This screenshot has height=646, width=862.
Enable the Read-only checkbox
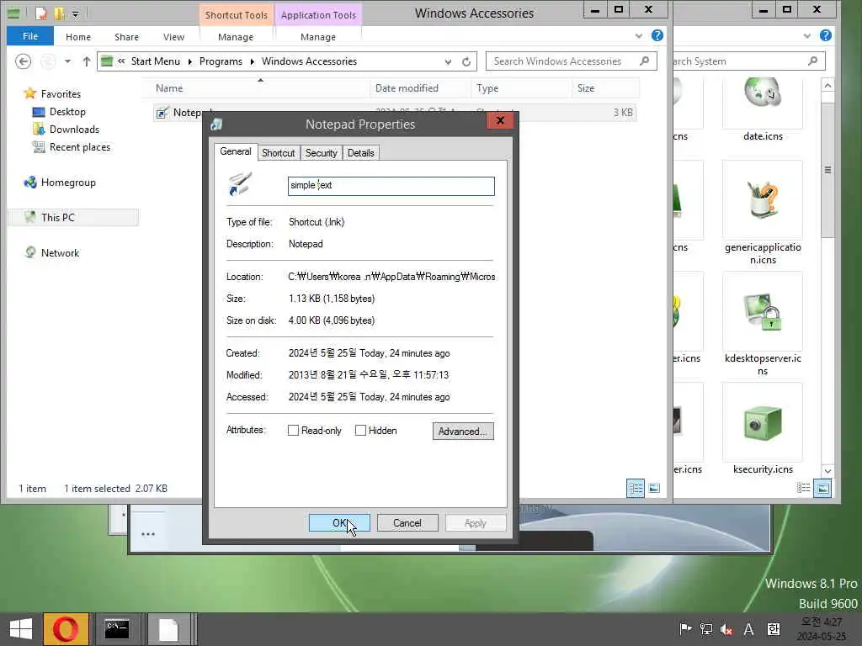(x=294, y=431)
